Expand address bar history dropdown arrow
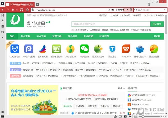 pyautogui.click(x=127, y=10)
